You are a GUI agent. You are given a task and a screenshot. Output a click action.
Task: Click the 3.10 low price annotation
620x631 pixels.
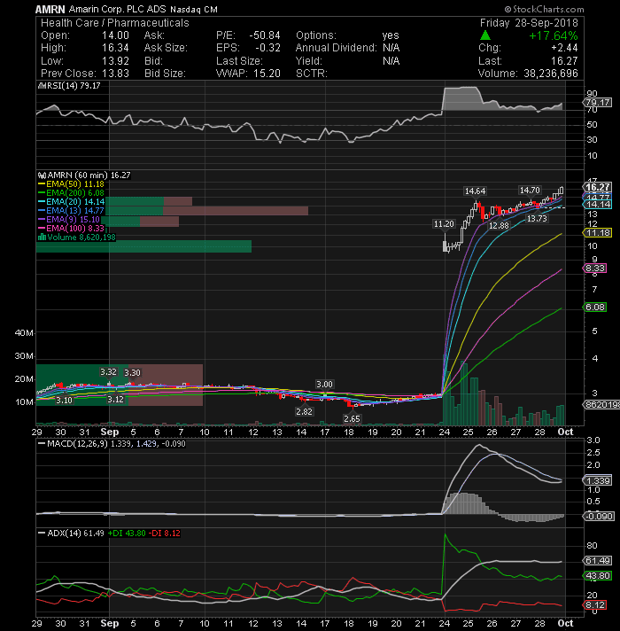64,401
